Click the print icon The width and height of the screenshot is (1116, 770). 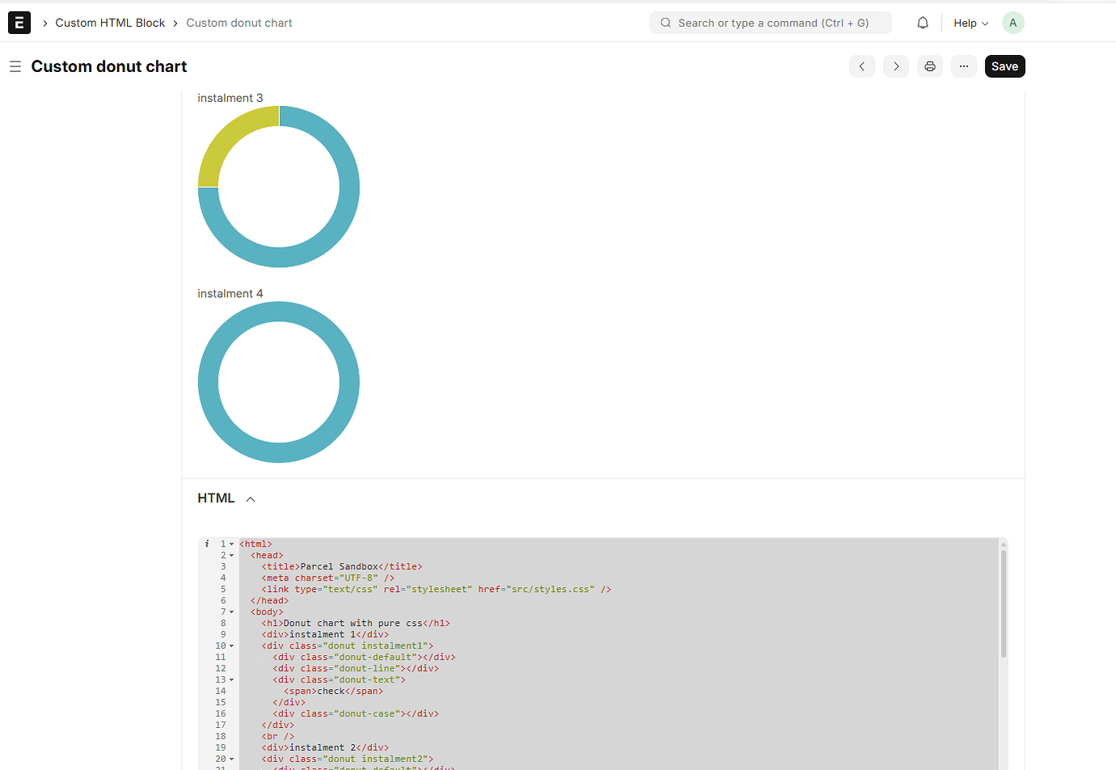pos(929,66)
